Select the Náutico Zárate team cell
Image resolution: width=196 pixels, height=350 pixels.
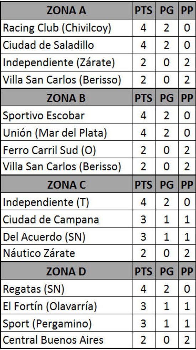point(66,253)
